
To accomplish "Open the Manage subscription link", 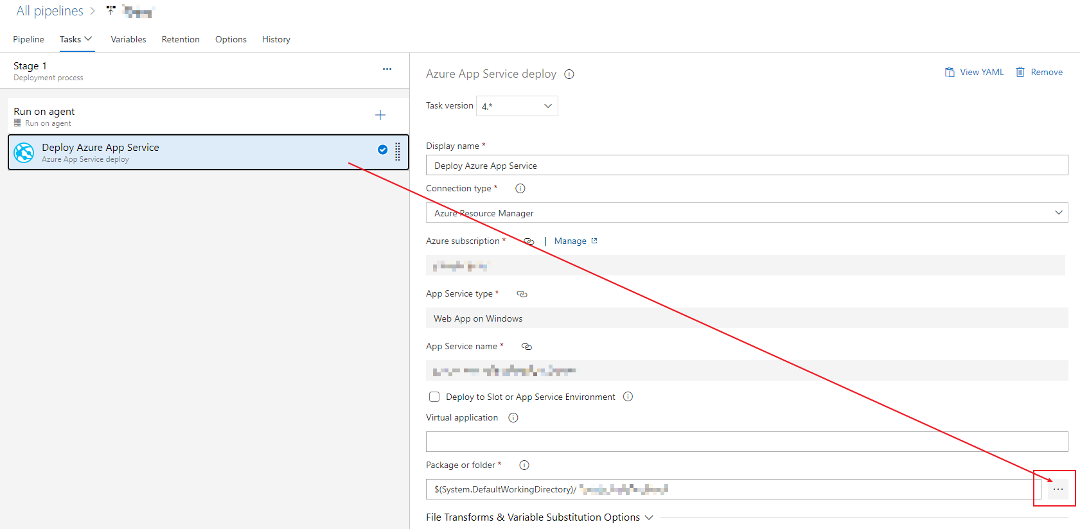I will (x=576, y=241).
